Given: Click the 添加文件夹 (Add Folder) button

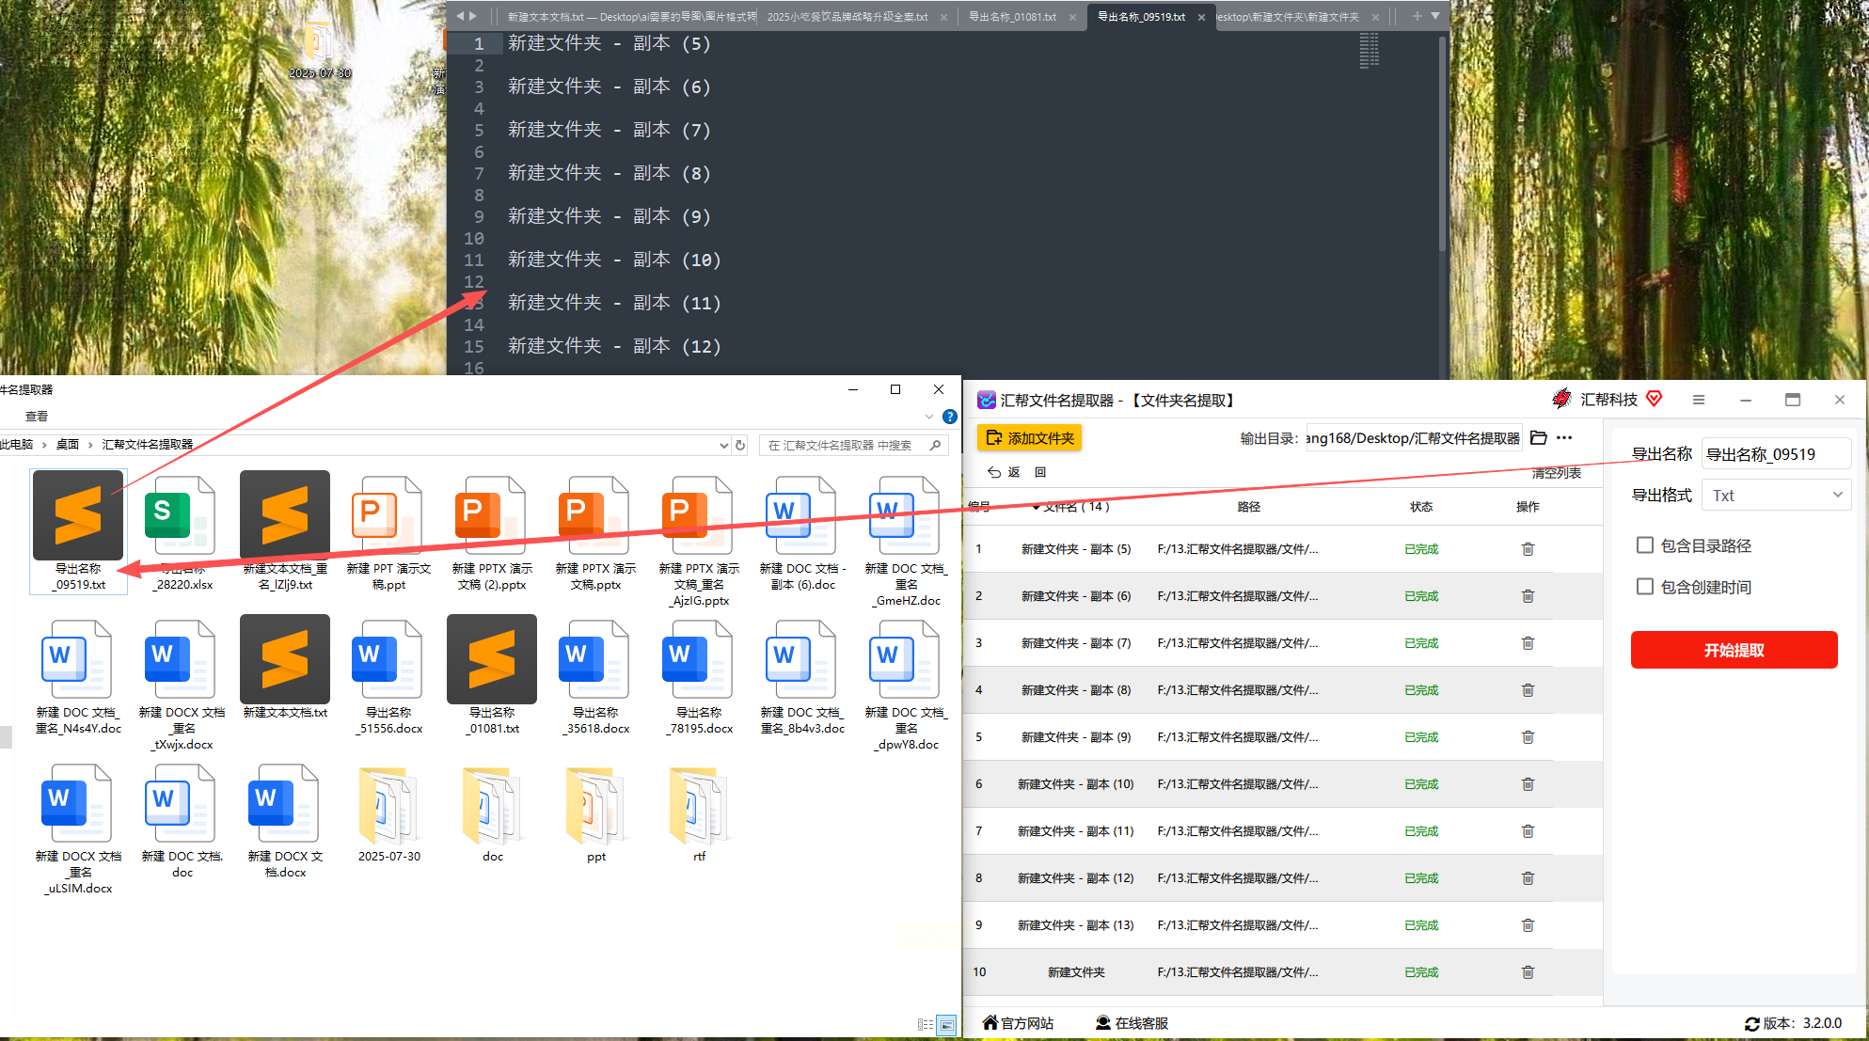Looking at the screenshot, I should click(x=1030, y=438).
